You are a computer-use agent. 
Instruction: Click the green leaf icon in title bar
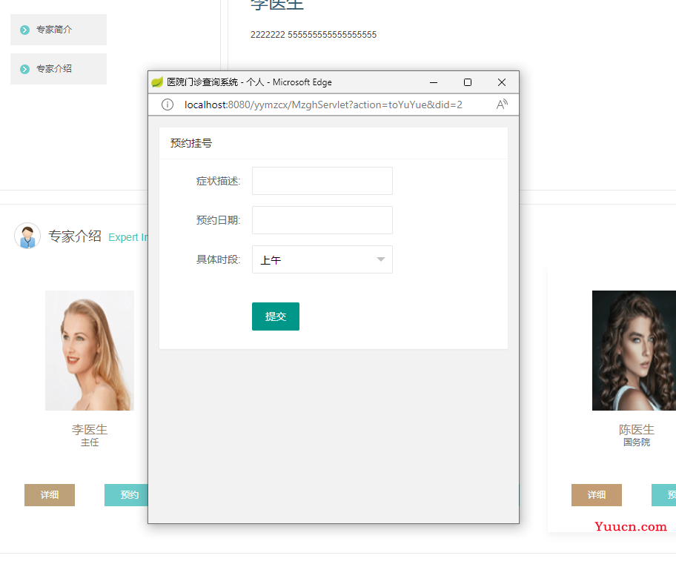(x=157, y=82)
